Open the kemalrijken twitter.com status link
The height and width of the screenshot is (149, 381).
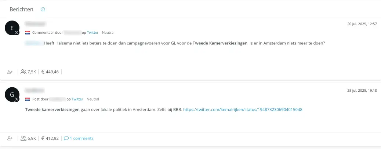(x=243, y=109)
